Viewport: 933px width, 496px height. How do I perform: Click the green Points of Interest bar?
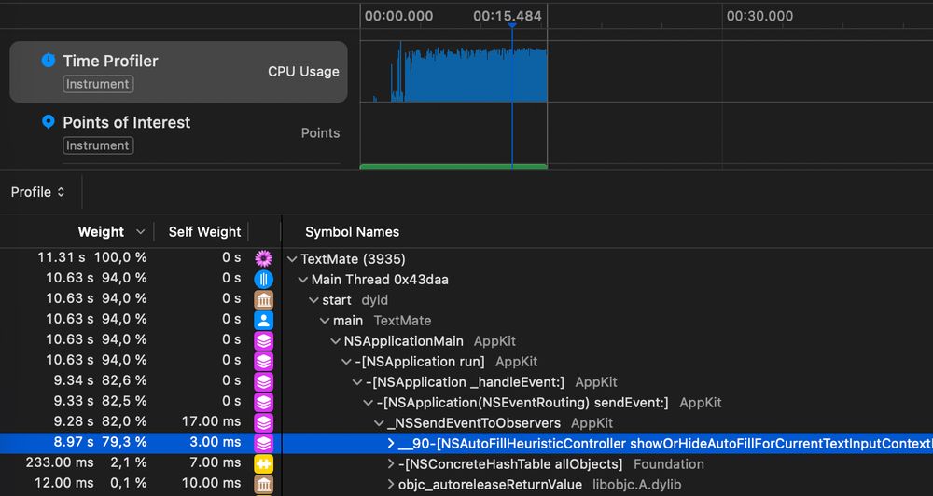point(453,167)
